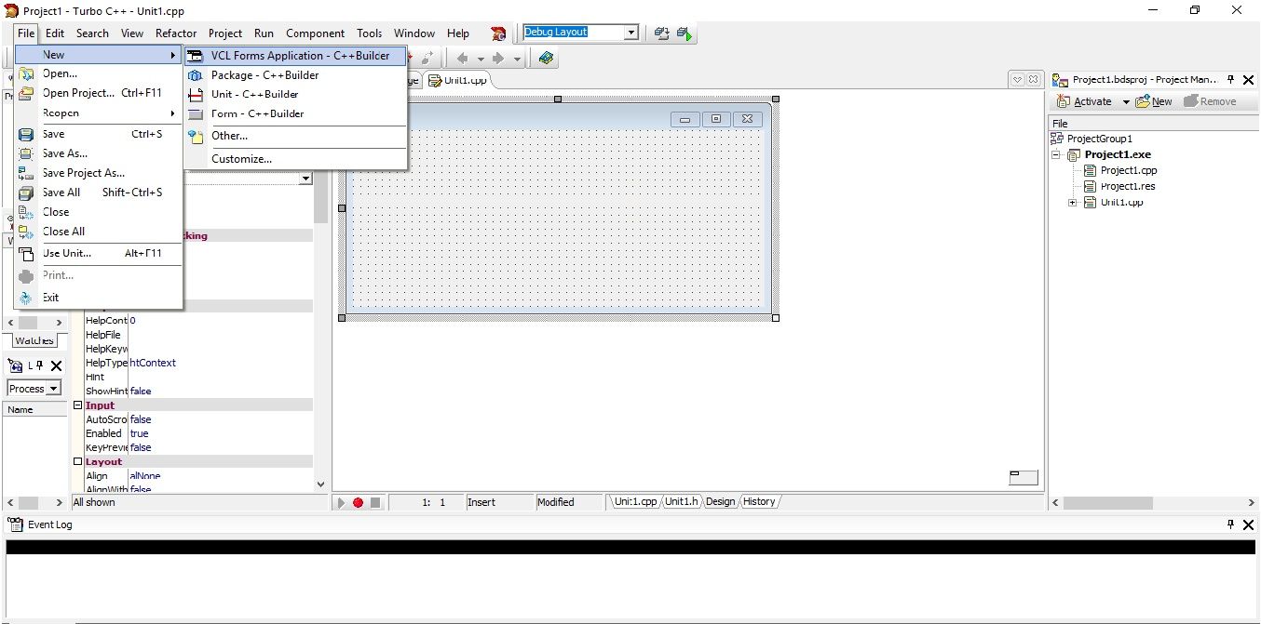1261x624 pixels.
Task: Open the Component menu
Action: pyautogui.click(x=315, y=33)
